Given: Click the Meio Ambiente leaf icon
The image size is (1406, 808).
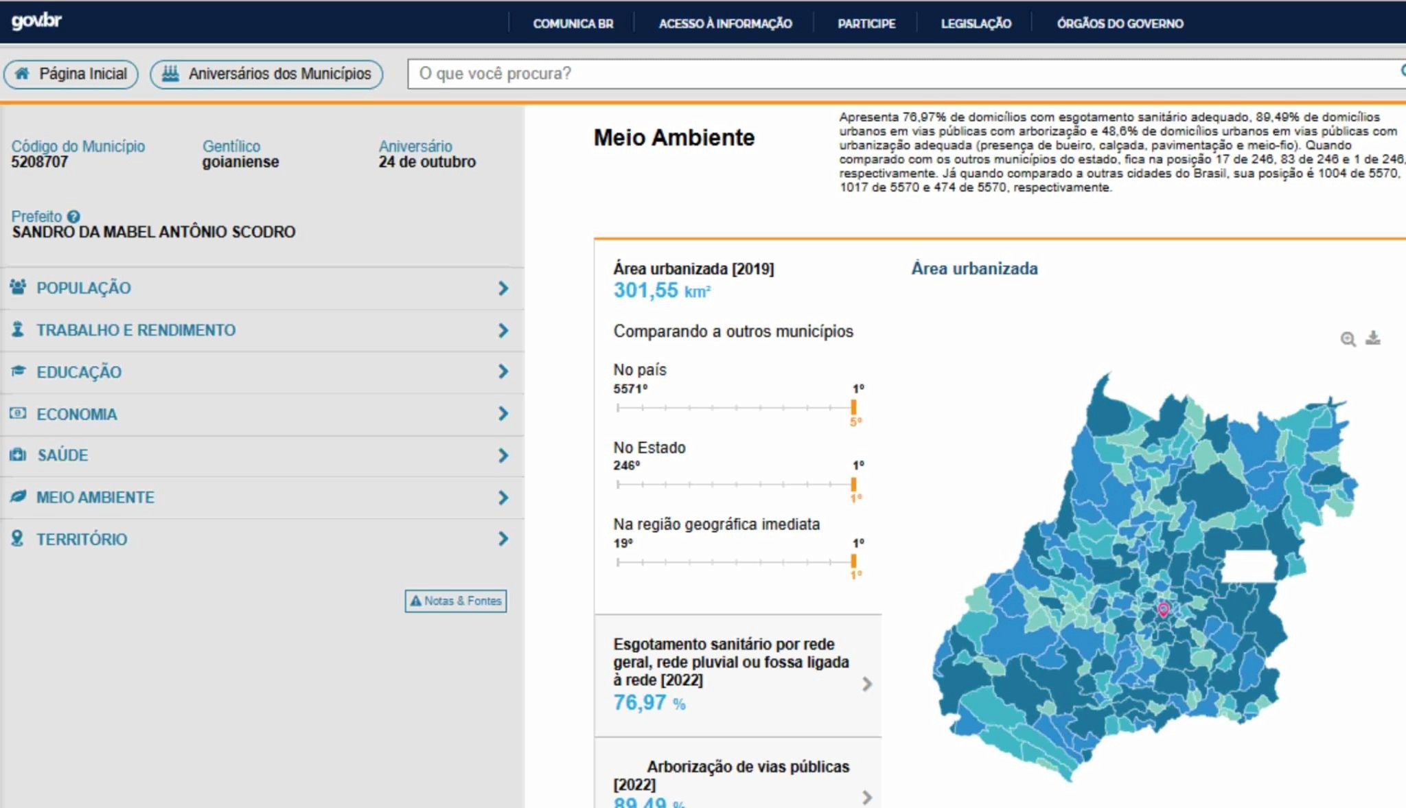Looking at the screenshot, I should coord(19,496).
